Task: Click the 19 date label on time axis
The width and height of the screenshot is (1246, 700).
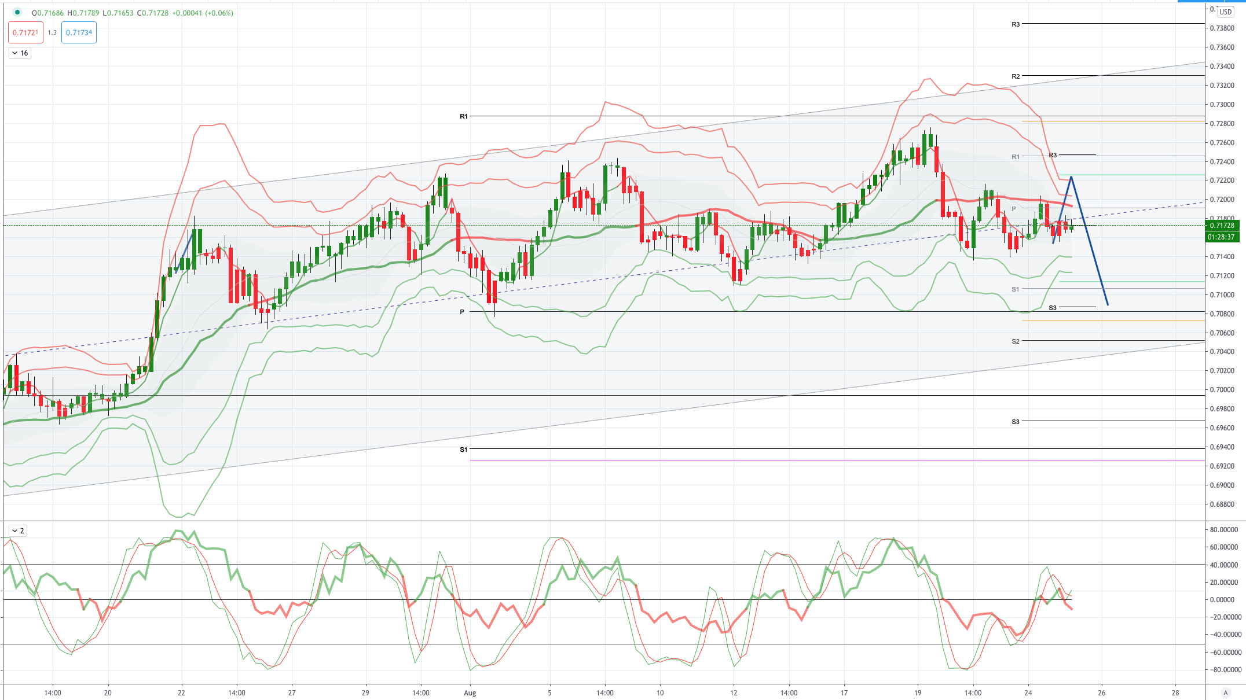Action: pos(918,692)
